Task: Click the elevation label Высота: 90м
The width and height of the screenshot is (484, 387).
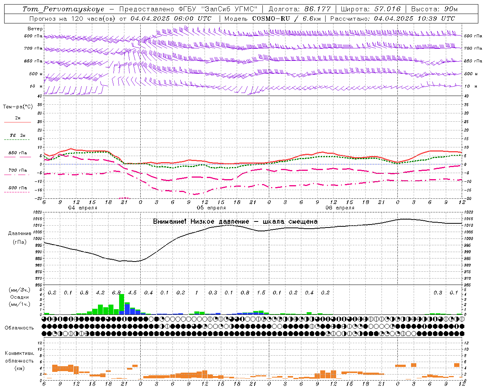Action: point(434,9)
